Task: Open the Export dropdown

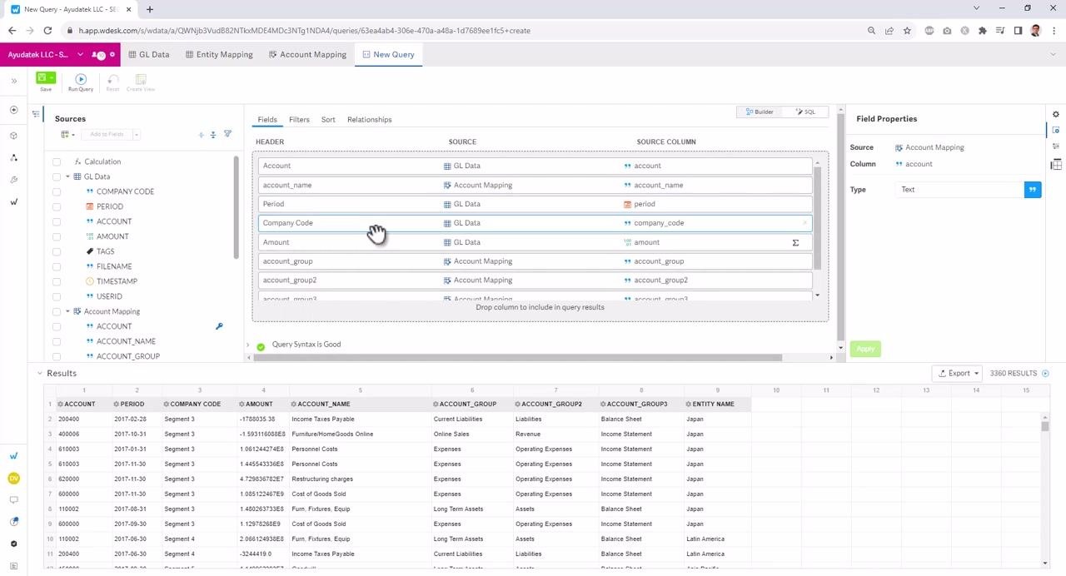Action: [x=957, y=373]
